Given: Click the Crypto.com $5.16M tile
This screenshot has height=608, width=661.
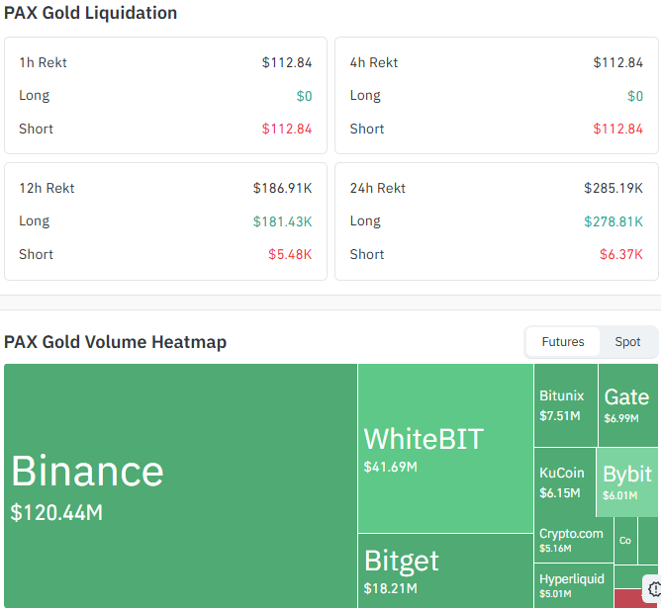Looking at the screenshot, I should click(574, 540).
